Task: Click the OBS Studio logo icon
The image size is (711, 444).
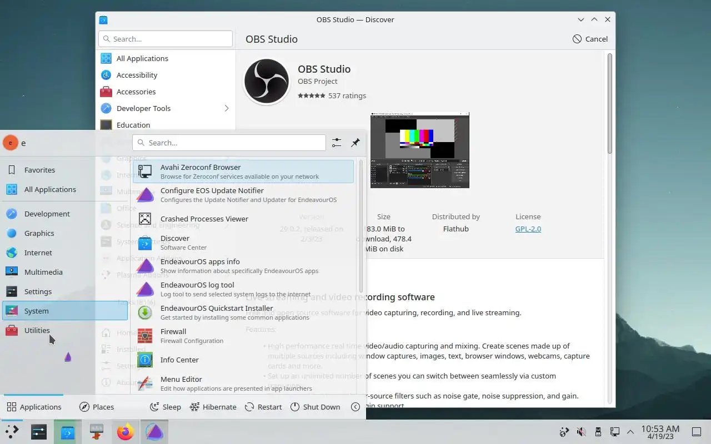Action: 267,81
